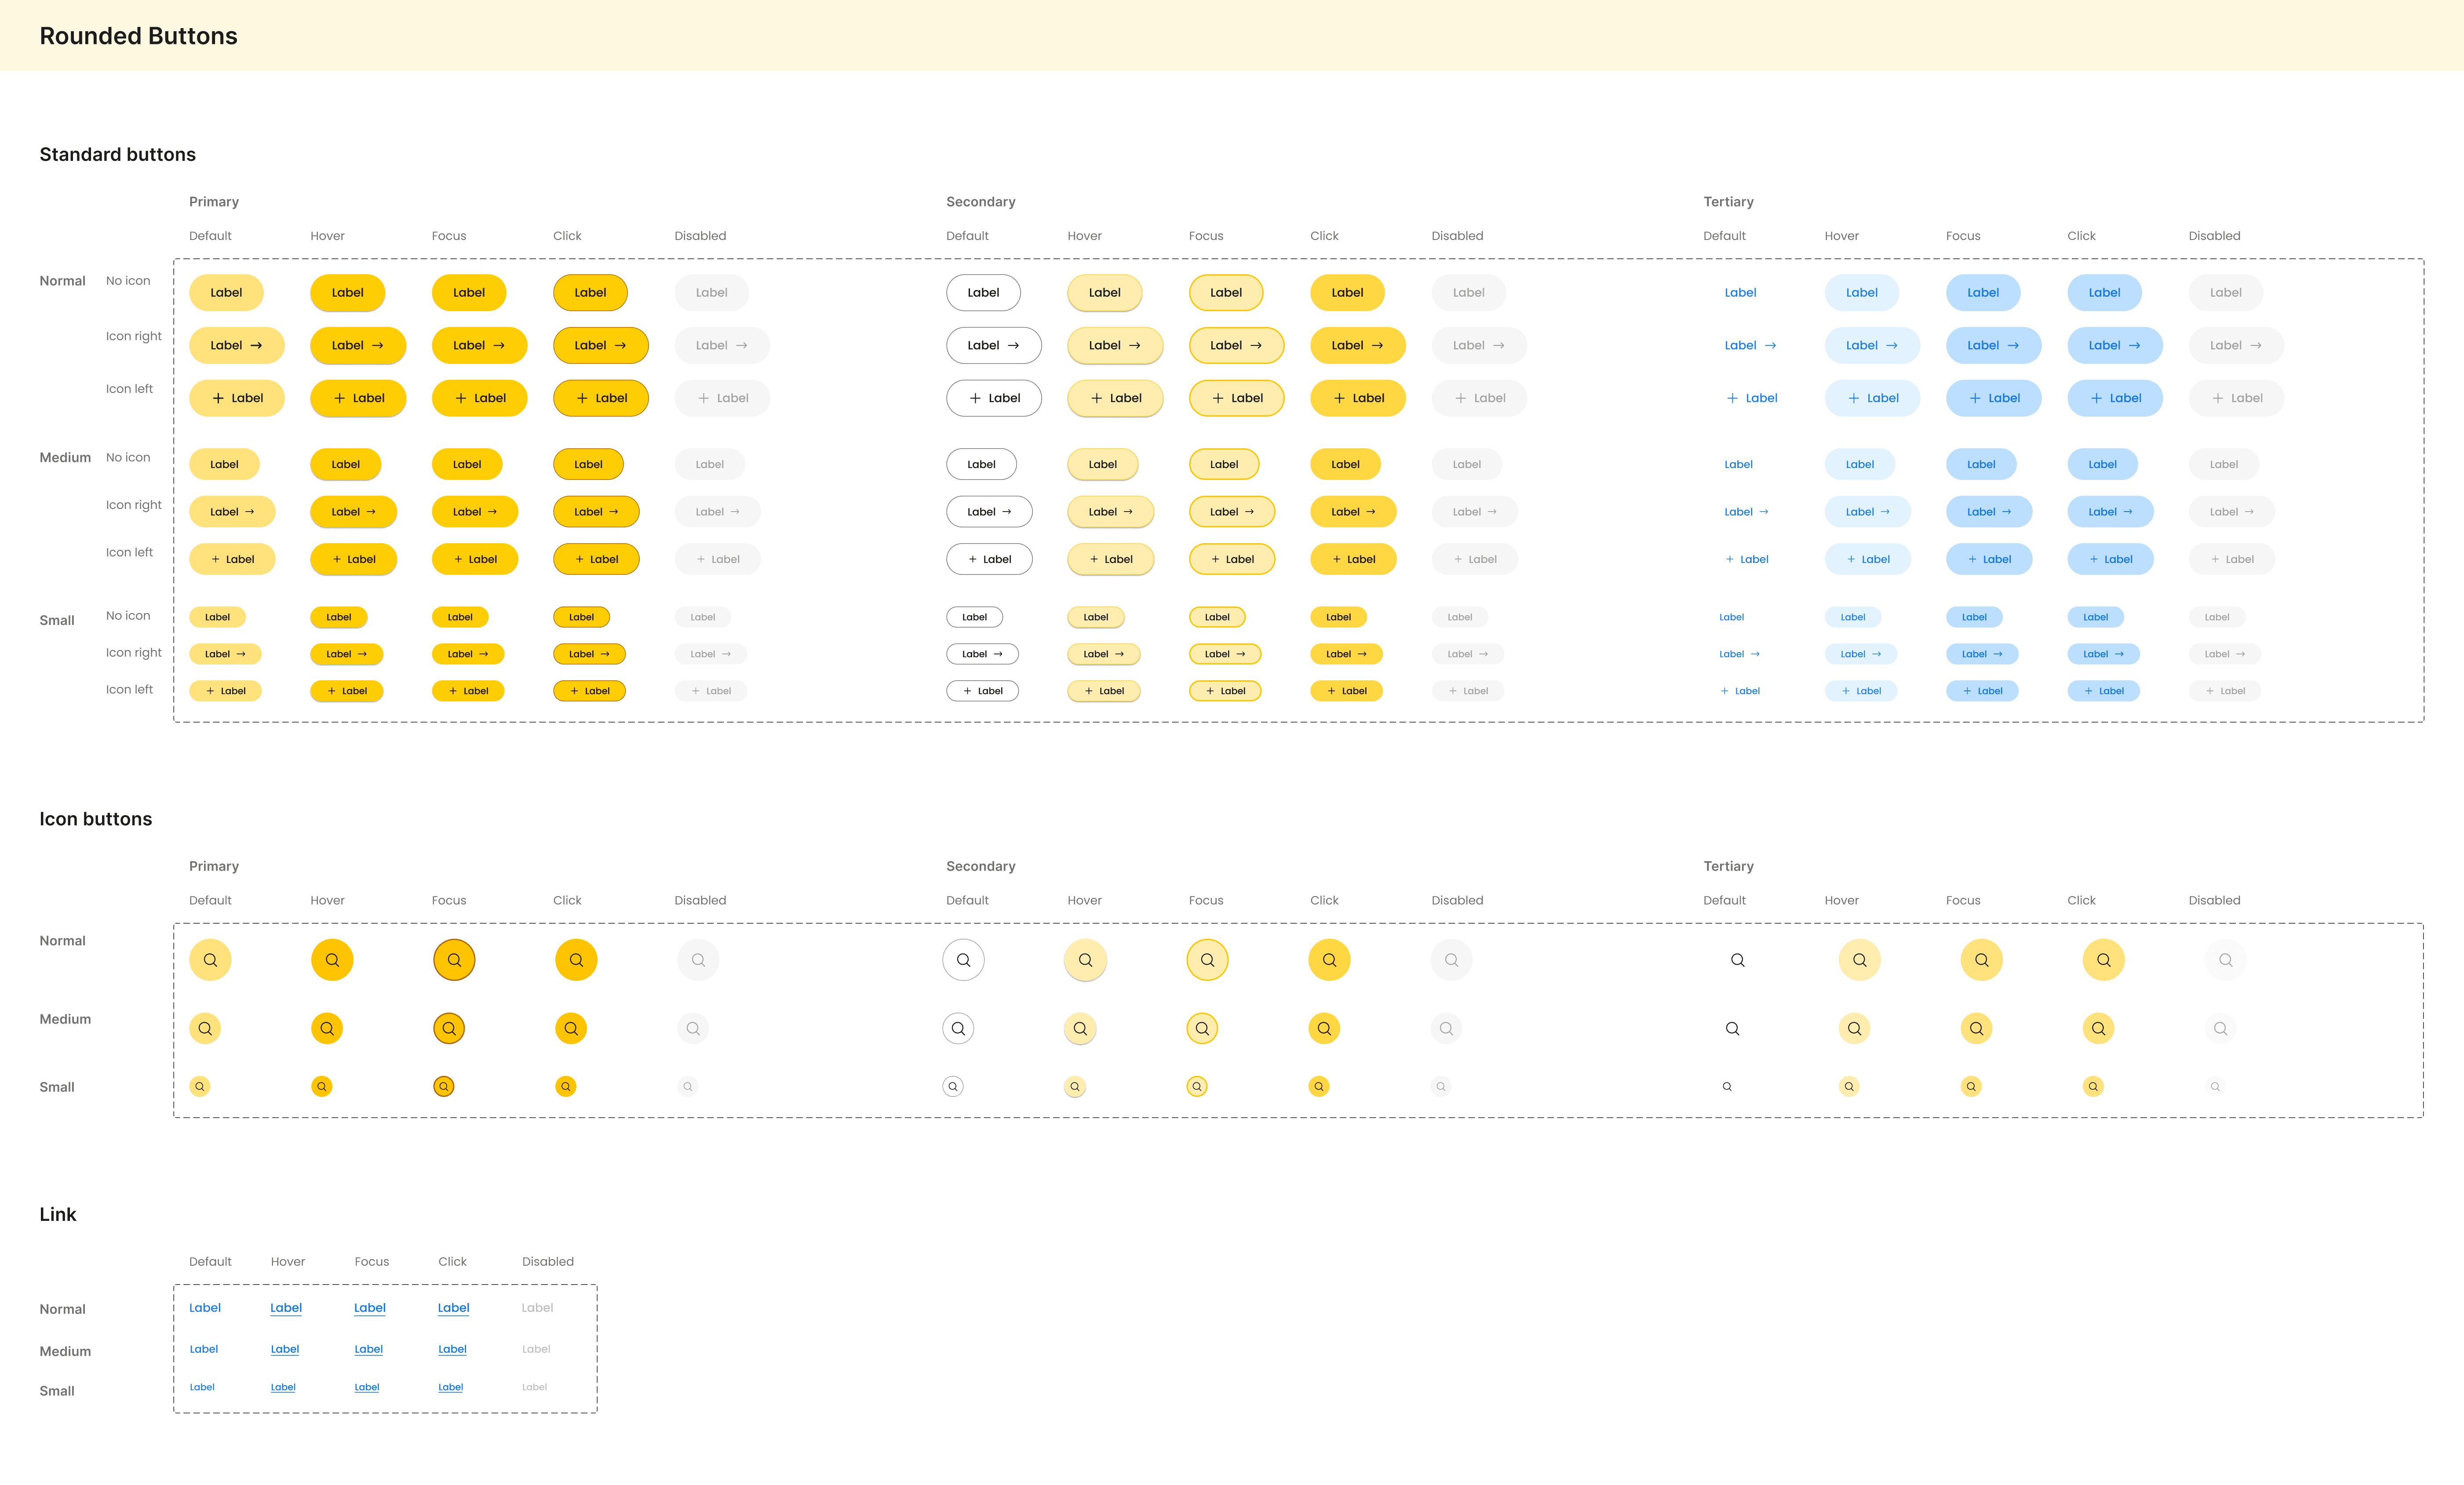Click the Primary Default Small search icon button

200,1086
